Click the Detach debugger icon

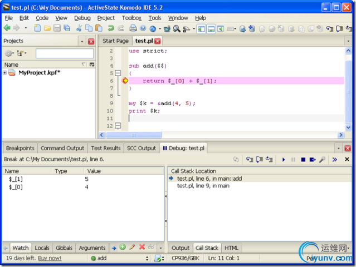pos(313,160)
